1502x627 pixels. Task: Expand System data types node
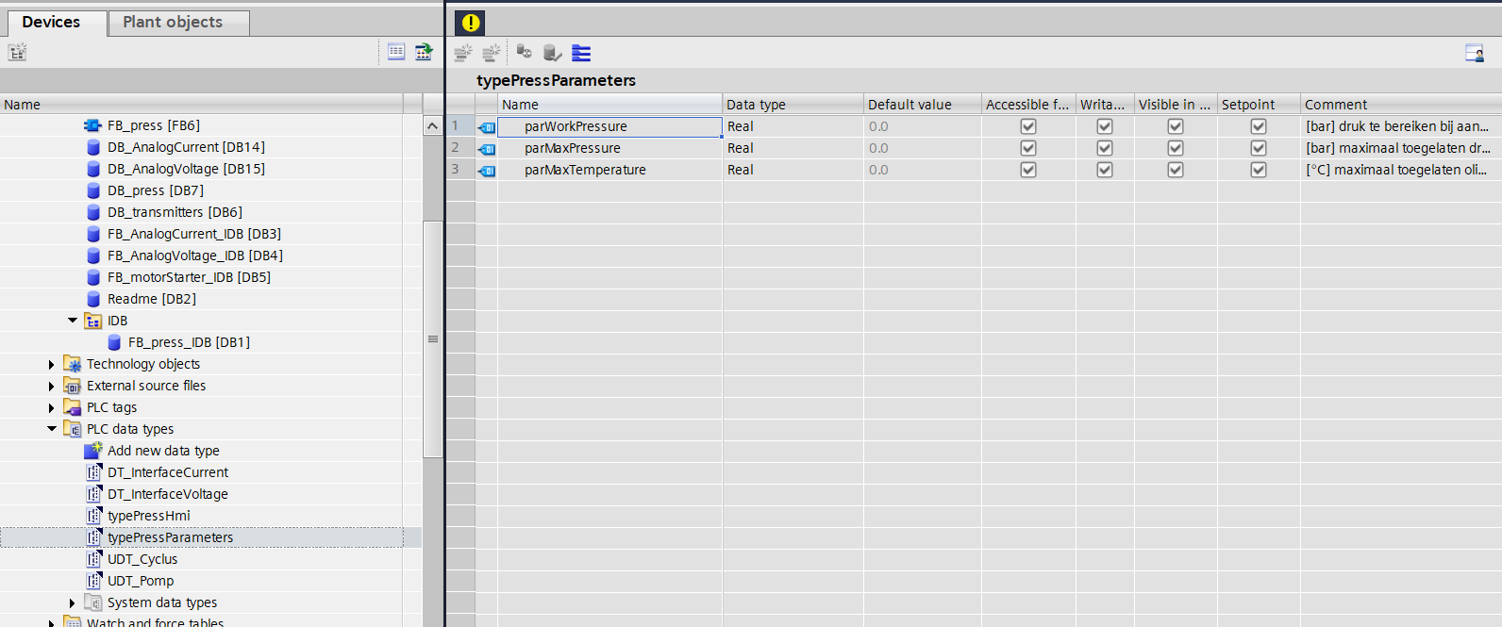pyautogui.click(x=73, y=602)
